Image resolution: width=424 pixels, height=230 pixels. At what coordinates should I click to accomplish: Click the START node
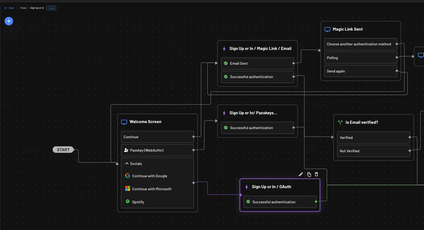coord(63,150)
